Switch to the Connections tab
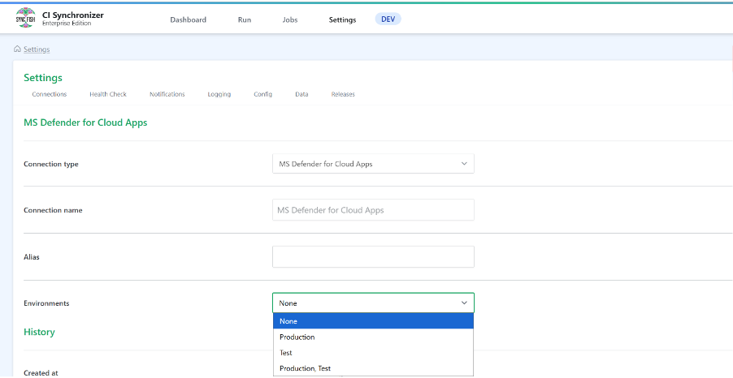 coord(50,94)
